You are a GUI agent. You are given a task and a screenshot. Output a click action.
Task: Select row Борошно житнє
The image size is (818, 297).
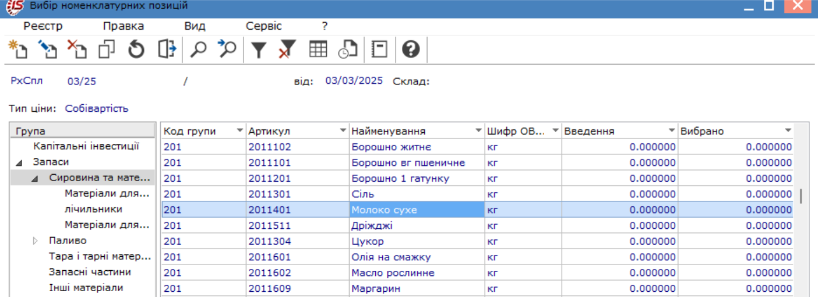(477, 147)
